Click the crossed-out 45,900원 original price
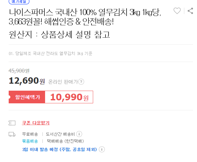This screenshot has width=197, height=162. tap(19, 71)
